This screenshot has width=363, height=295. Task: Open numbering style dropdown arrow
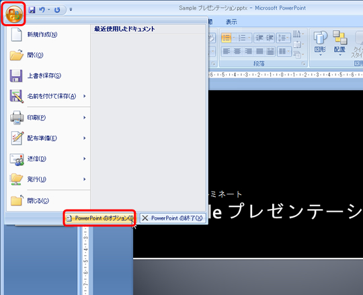click(249, 38)
